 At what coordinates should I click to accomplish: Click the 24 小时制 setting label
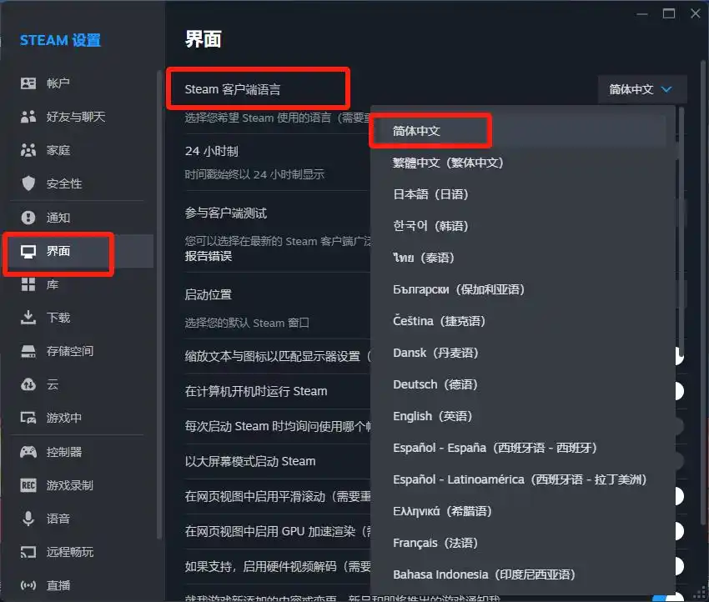212,151
